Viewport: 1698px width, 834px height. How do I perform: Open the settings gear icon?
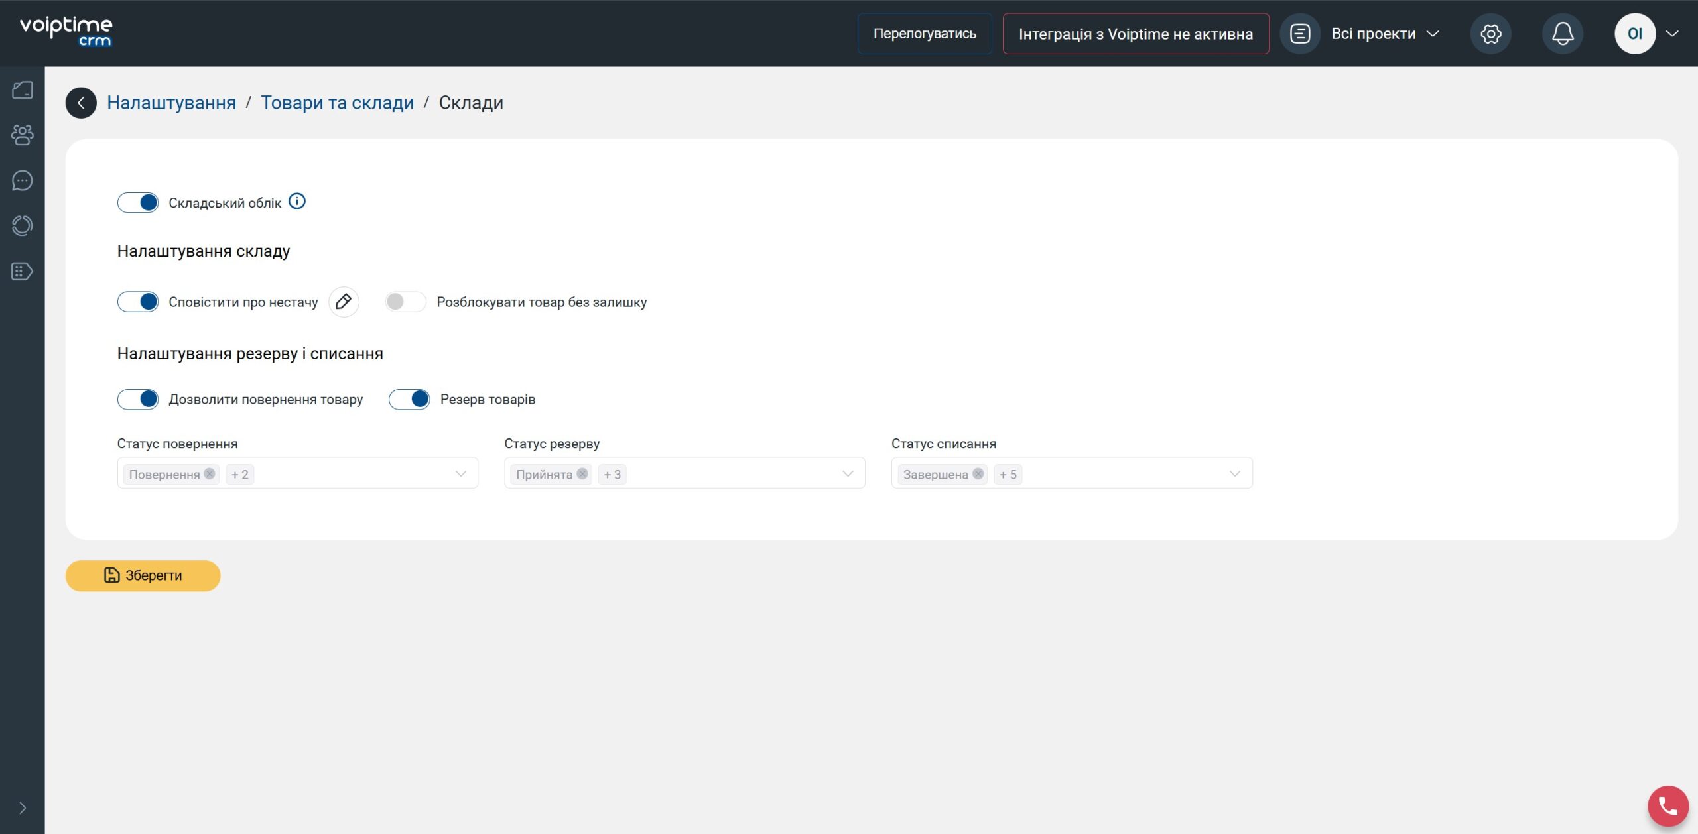point(1490,34)
